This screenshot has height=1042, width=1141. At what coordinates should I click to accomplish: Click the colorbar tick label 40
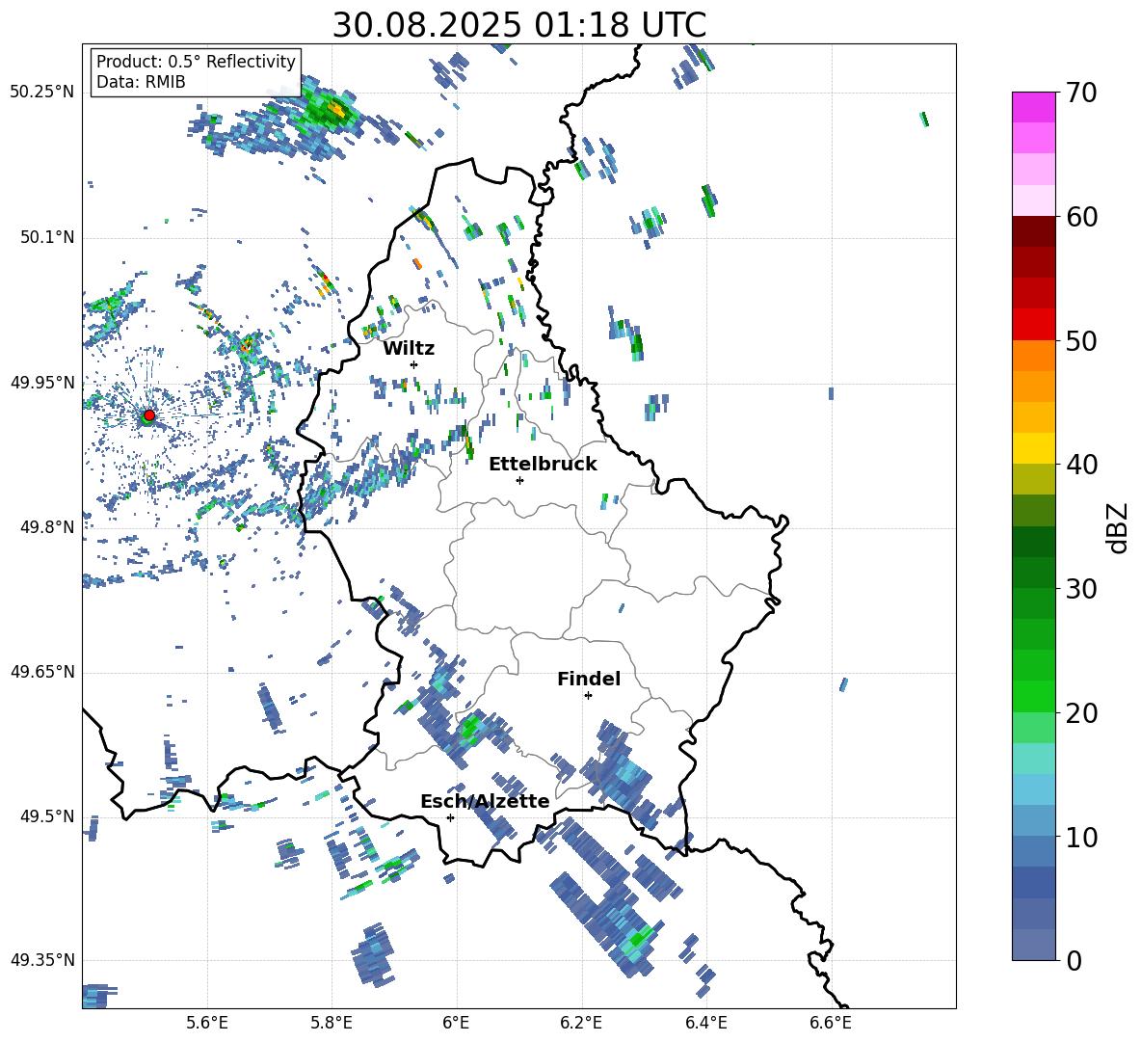pos(1081,465)
